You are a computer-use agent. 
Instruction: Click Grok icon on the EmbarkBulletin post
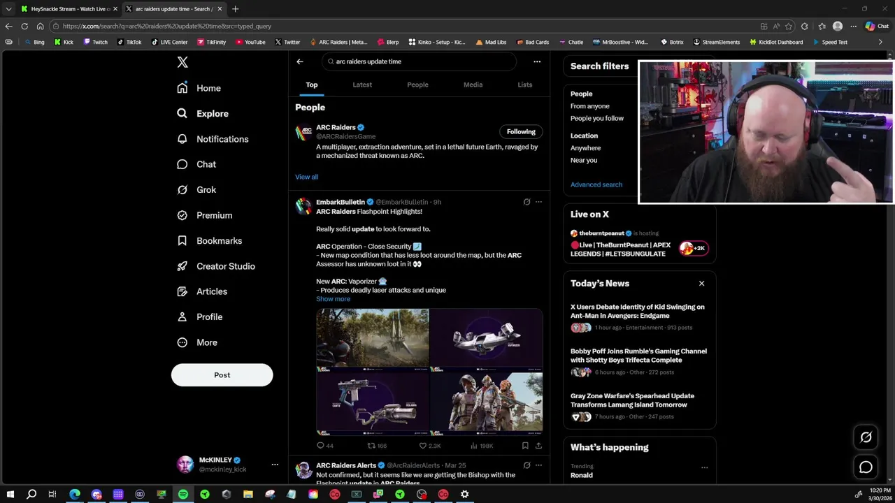coord(527,202)
